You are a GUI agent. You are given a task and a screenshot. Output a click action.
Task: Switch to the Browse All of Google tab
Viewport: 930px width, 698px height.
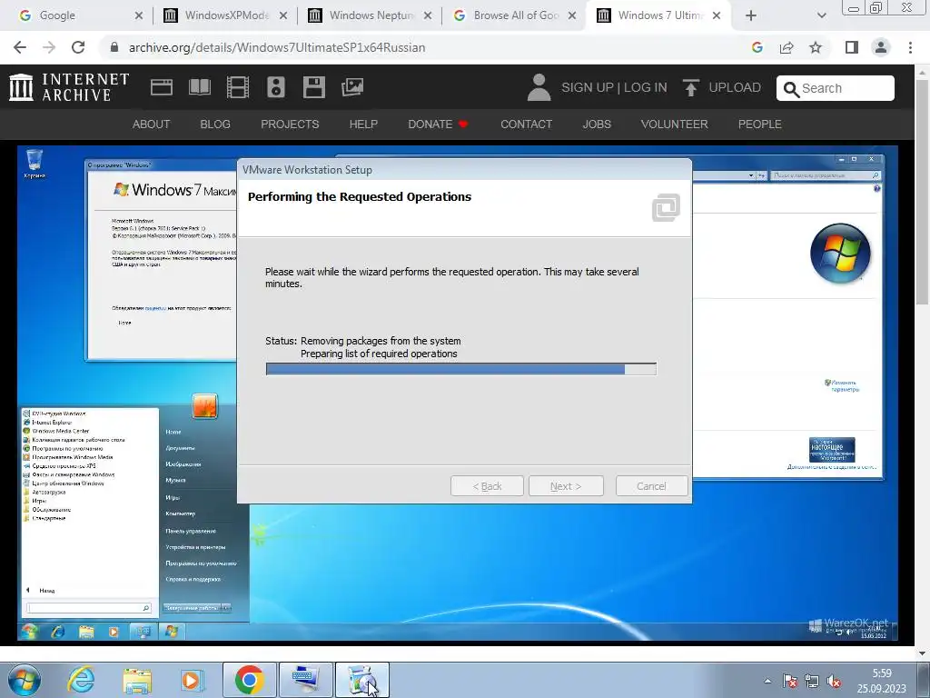(515, 15)
